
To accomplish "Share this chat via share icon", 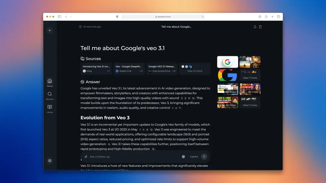I will click(x=255, y=27).
